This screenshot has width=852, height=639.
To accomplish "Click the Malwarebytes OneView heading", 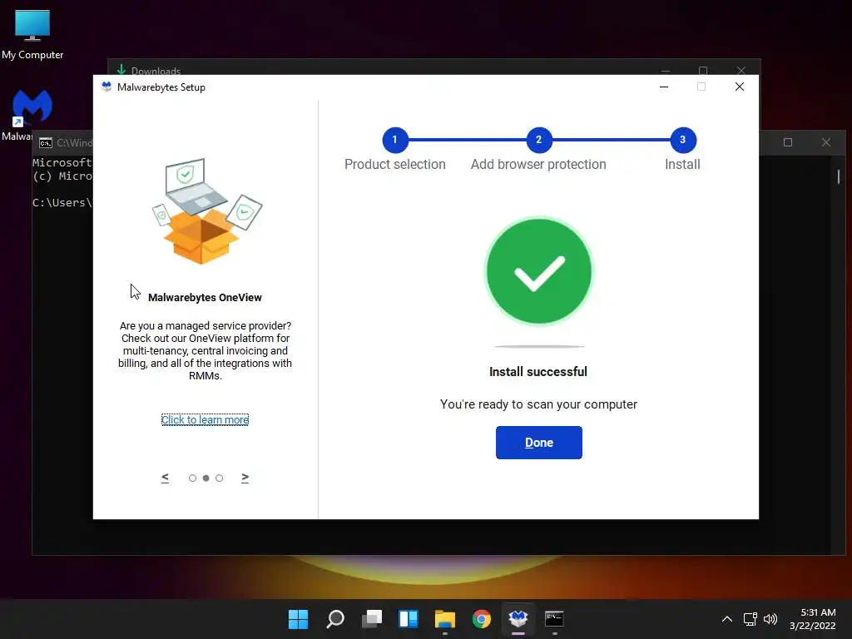I will pos(205,297).
